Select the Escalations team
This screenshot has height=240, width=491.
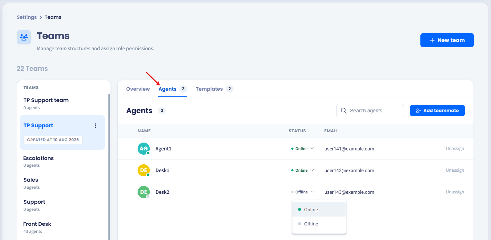tap(62, 161)
